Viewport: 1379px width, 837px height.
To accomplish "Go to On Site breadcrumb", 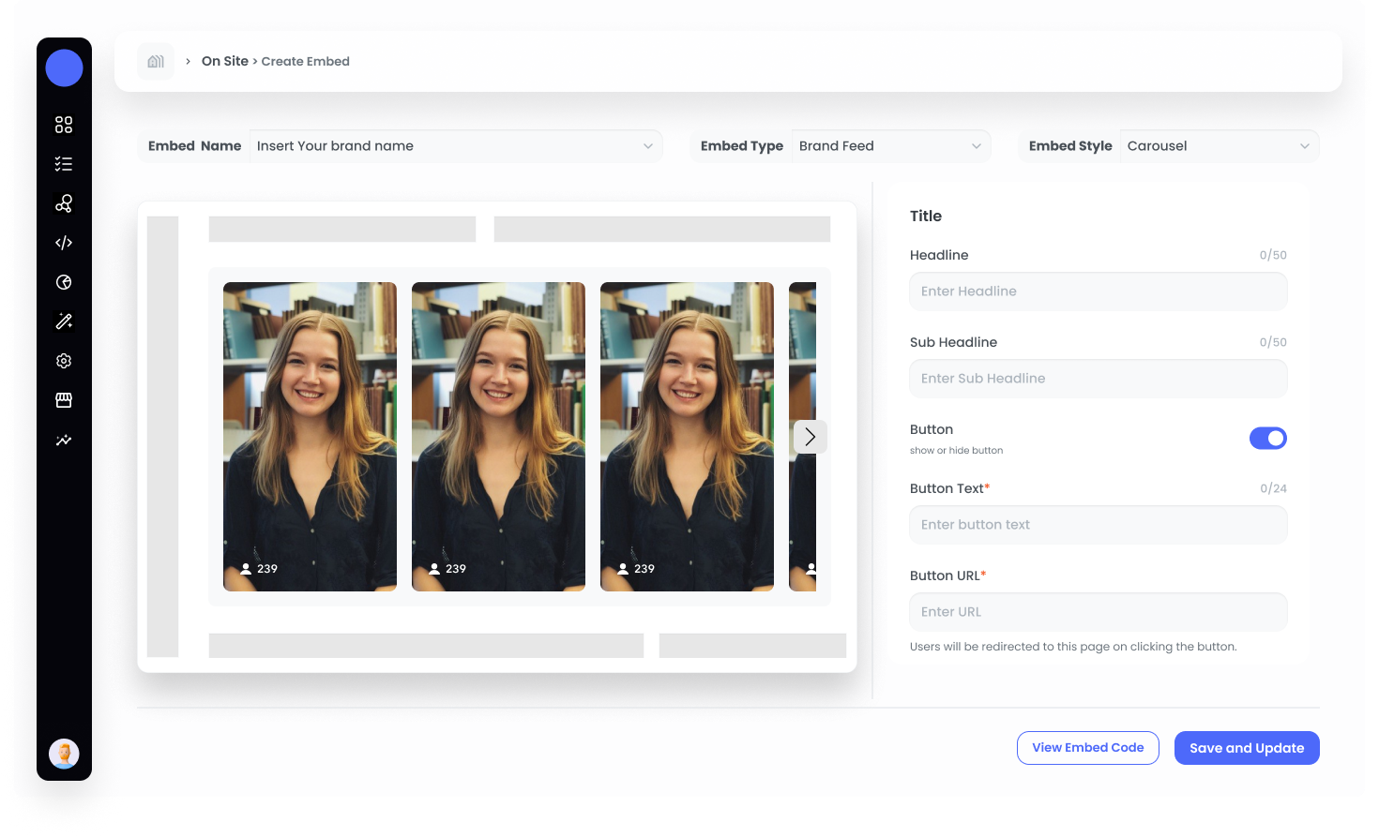I will tap(225, 61).
